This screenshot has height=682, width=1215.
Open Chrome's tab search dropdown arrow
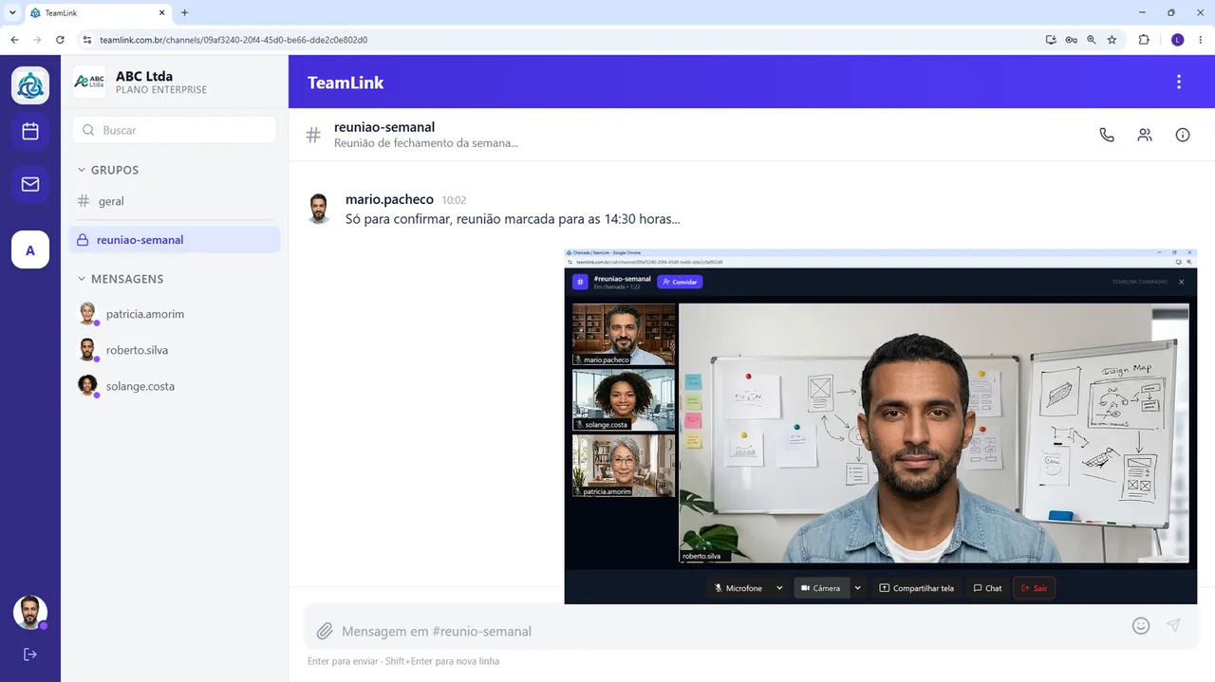coord(12,12)
